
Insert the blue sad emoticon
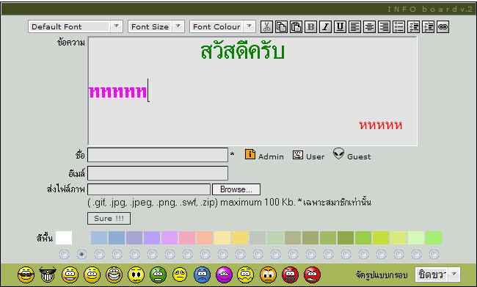point(202,275)
